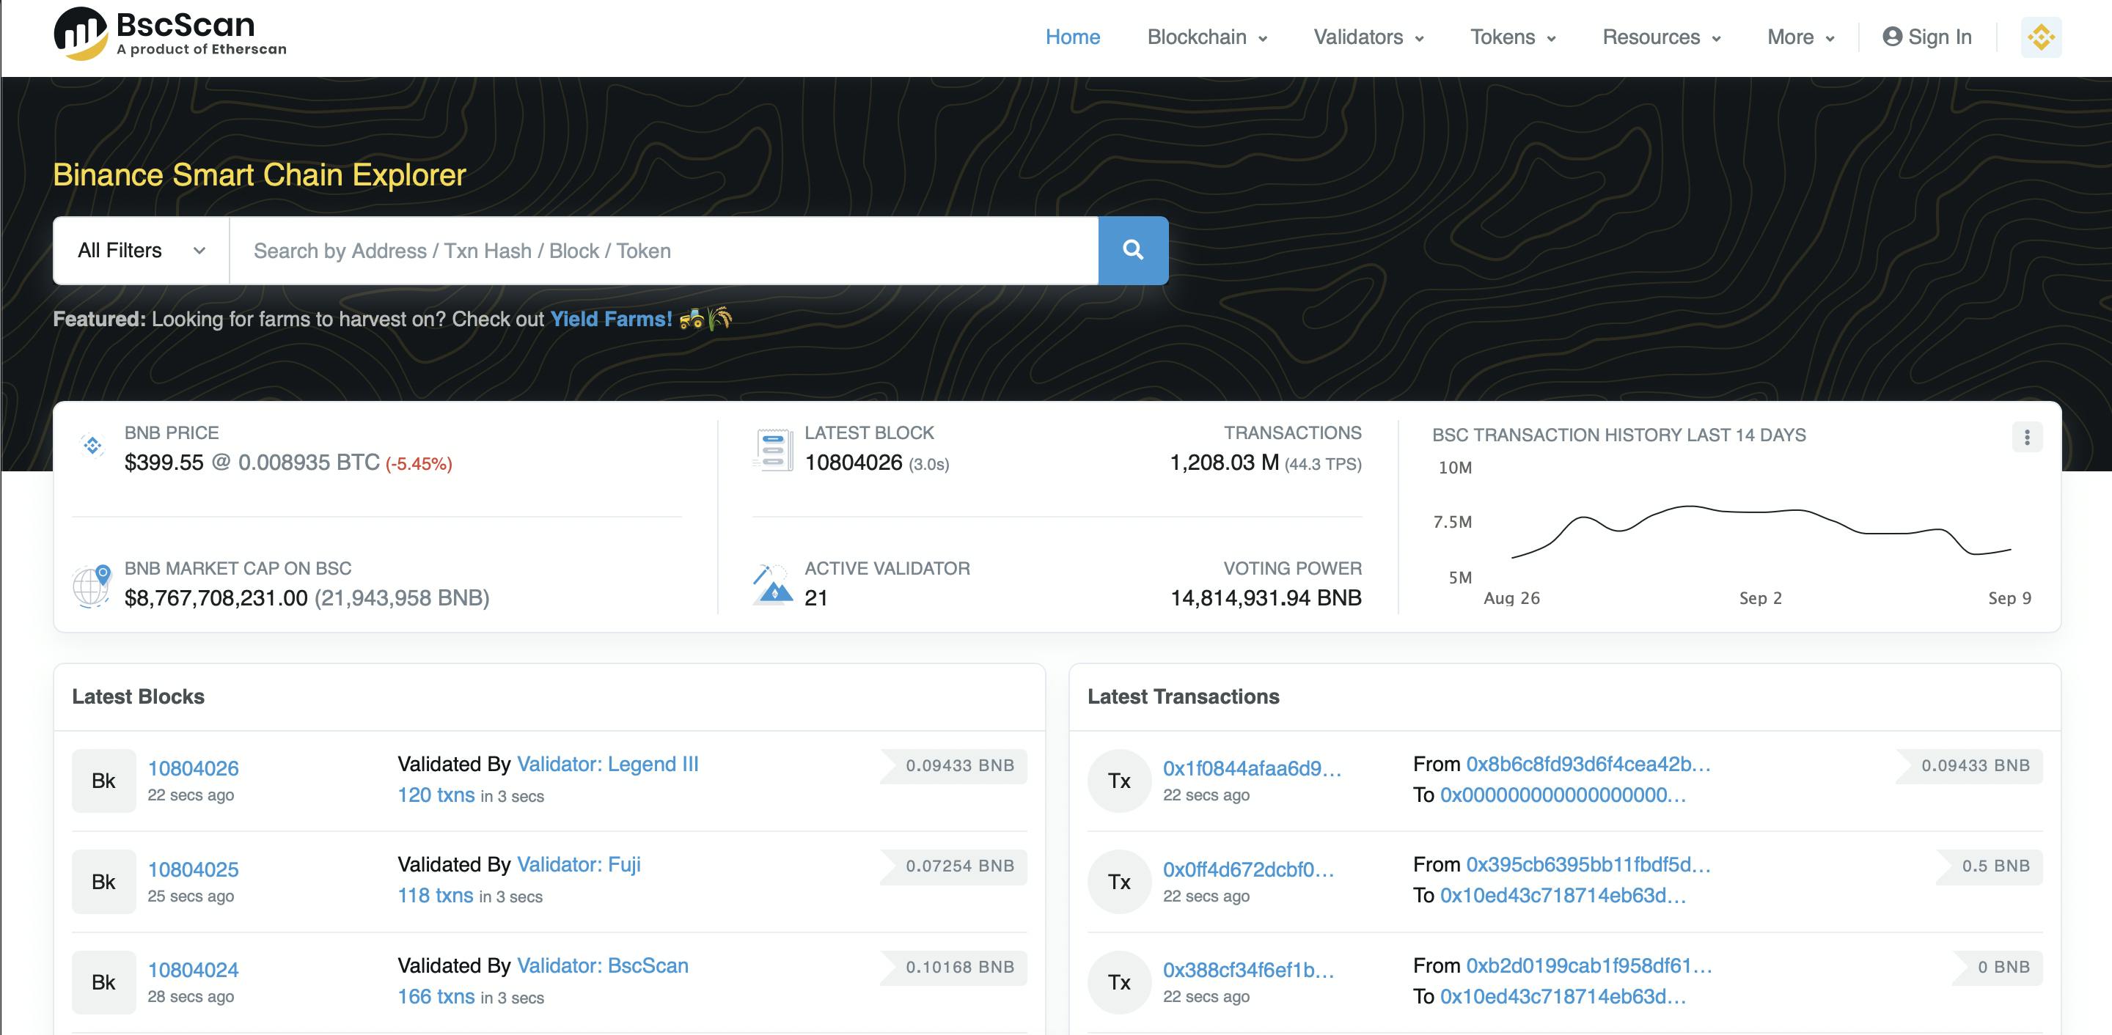This screenshot has height=1035, width=2112.
Task: Click the transaction history line chart
Action: point(1761,531)
